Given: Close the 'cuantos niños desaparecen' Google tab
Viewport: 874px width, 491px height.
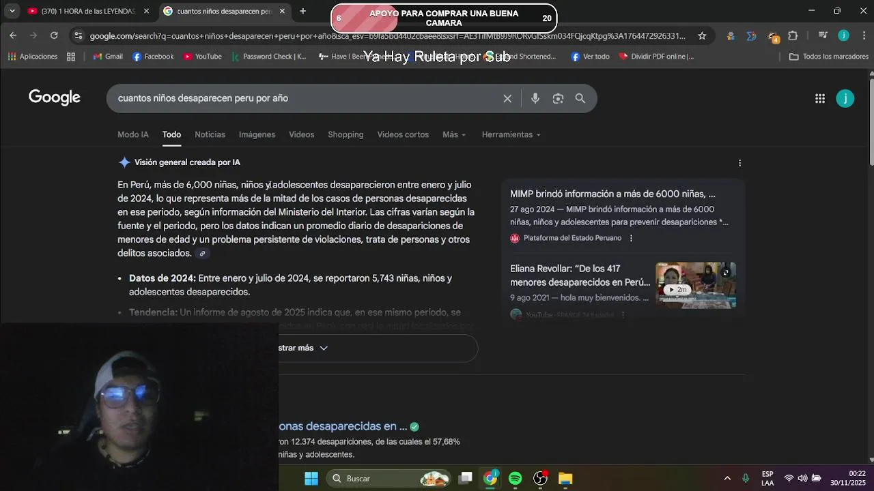Looking at the screenshot, I should coord(282,11).
